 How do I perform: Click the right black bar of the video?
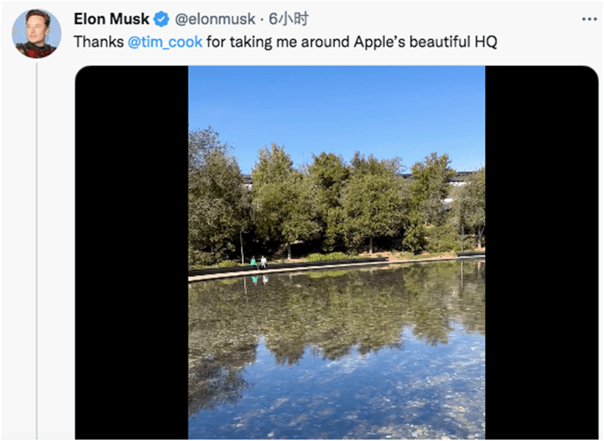point(541,252)
